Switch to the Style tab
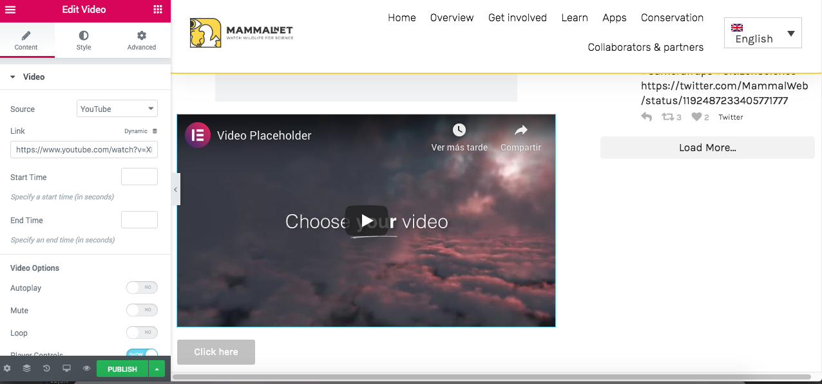 coord(84,40)
